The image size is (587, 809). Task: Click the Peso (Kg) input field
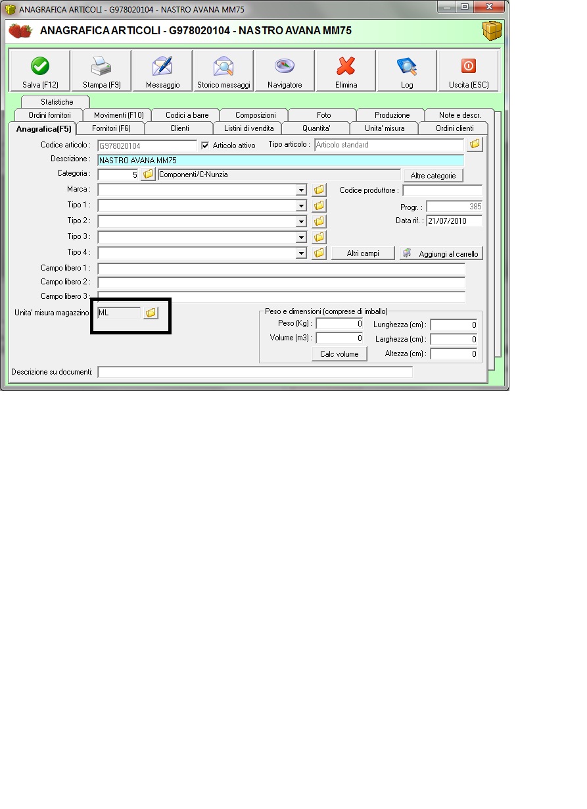tap(339, 324)
